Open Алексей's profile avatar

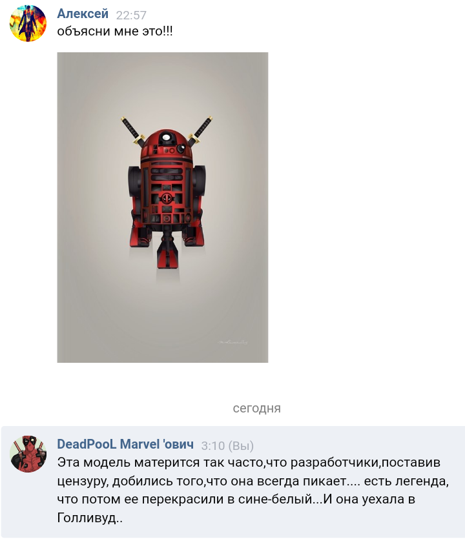pos(28,23)
